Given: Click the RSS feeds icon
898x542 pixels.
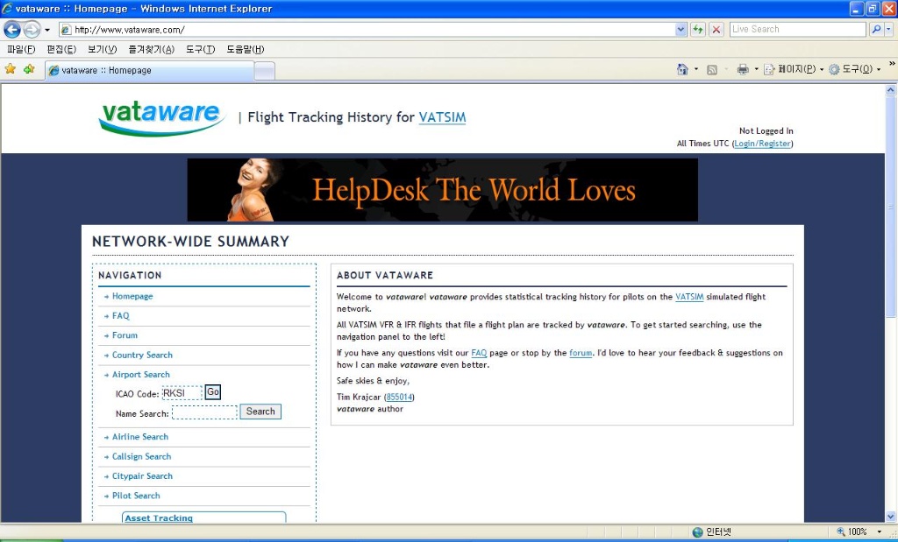Looking at the screenshot, I should pyautogui.click(x=712, y=69).
